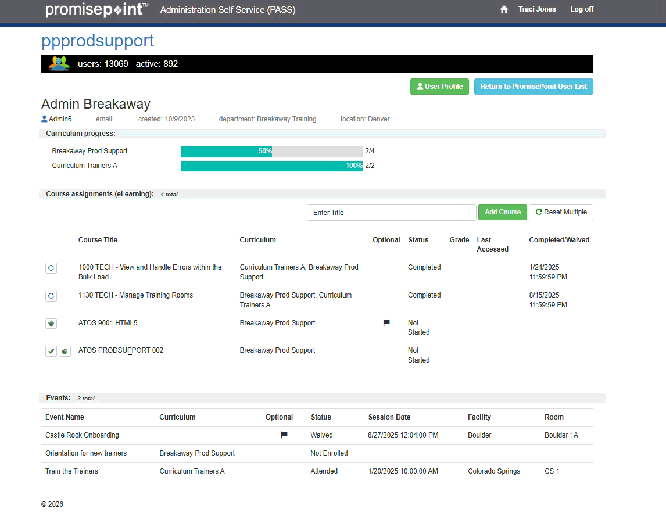Reset the 1130 TECH Manage Training Rooms course
Viewport: 666px width, 516px height.
coord(51,296)
